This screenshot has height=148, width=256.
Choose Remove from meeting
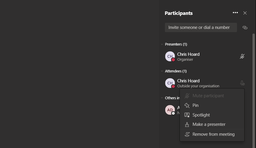click(x=214, y=134)
